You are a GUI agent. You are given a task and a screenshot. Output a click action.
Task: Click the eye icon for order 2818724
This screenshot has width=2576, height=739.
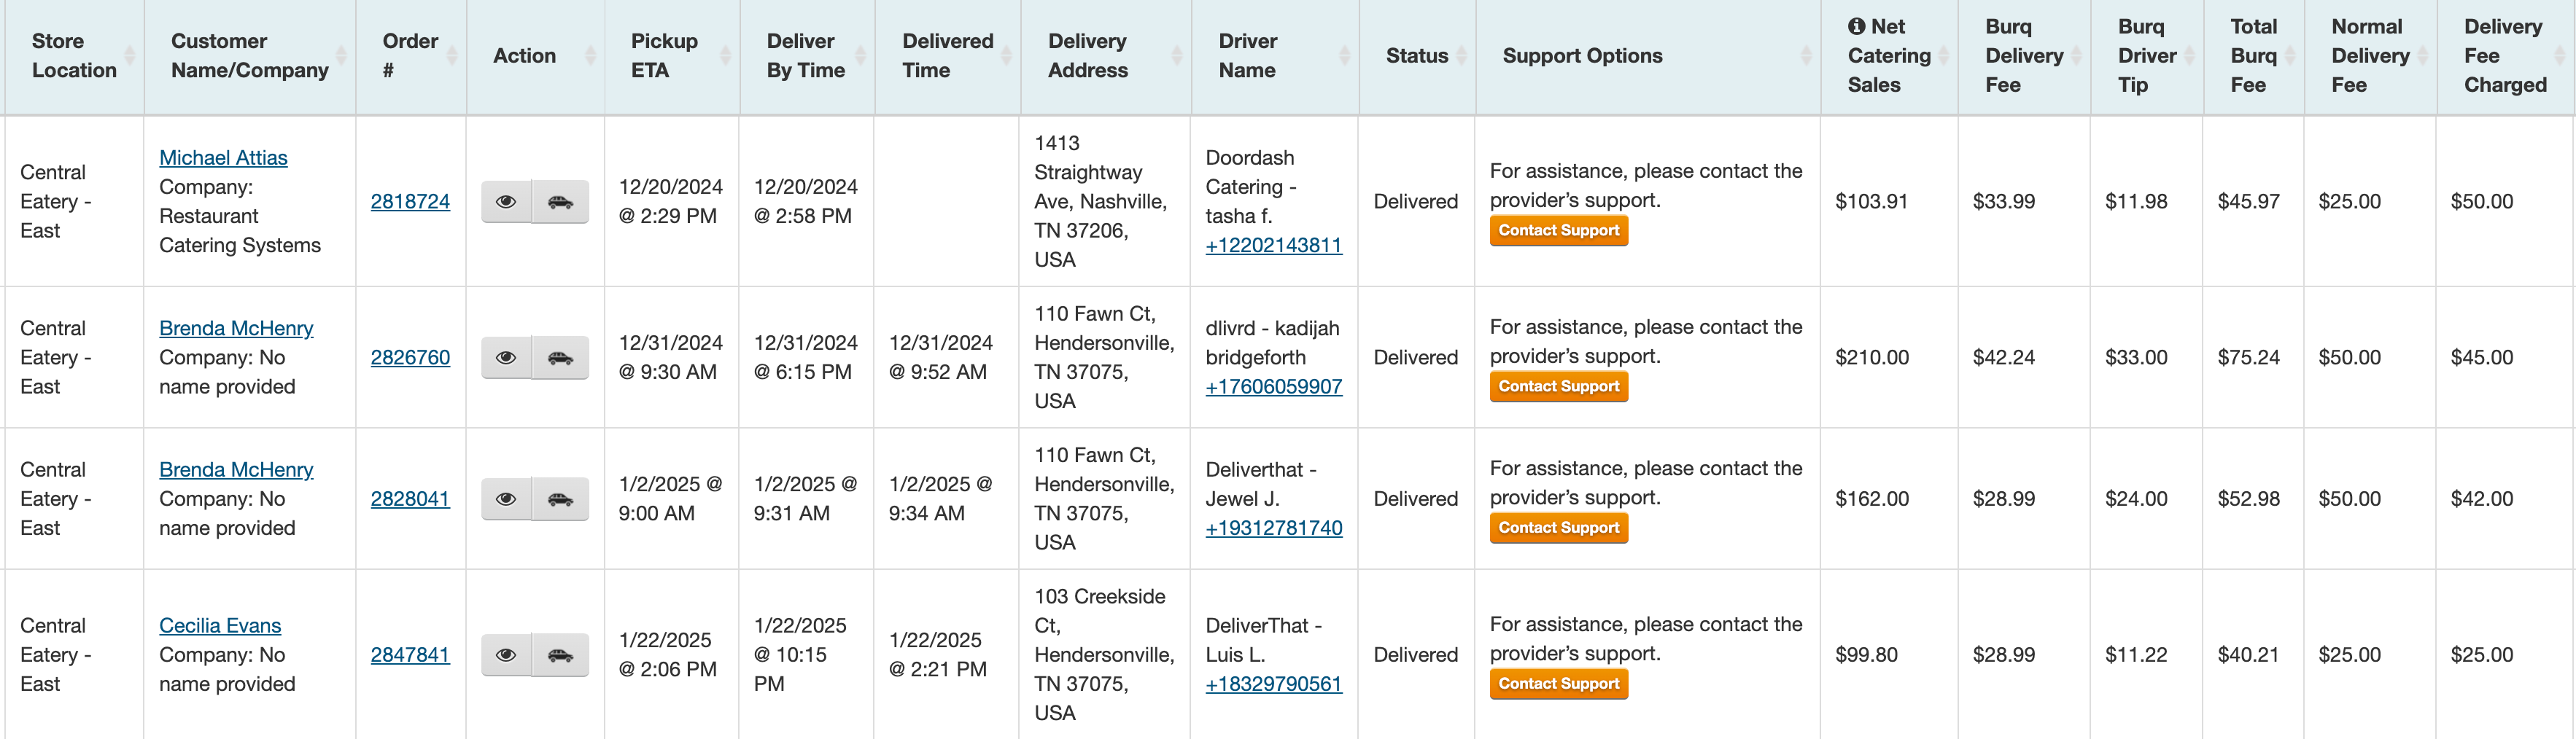(x=506, y=202)
